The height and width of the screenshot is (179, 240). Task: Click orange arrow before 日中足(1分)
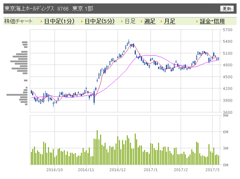tap(41, 21)
